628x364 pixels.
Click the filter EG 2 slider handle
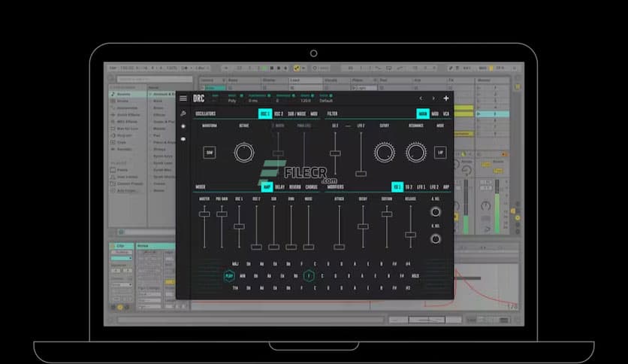point(335,153)
